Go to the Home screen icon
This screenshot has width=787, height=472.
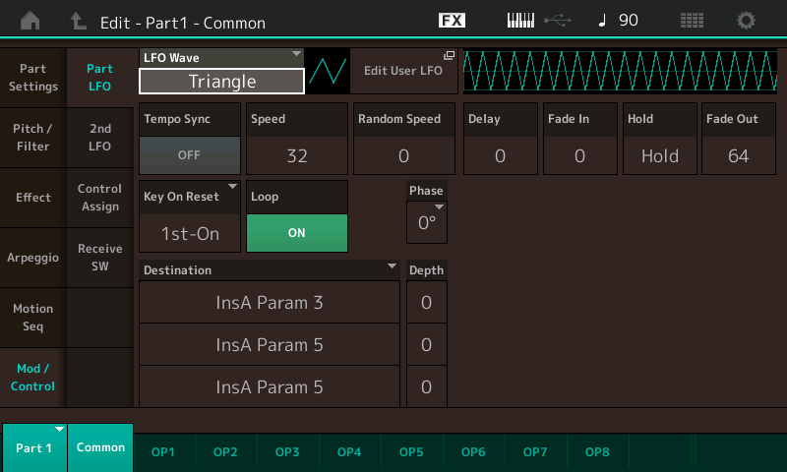pyautogui.click(x=30, y=21)
